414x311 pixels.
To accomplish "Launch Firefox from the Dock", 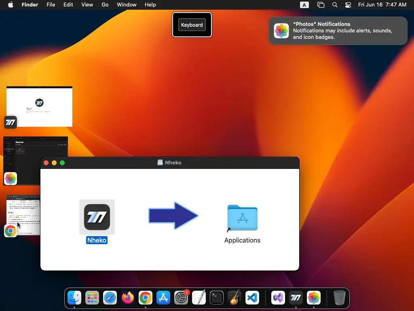I will tap(127, 298).
